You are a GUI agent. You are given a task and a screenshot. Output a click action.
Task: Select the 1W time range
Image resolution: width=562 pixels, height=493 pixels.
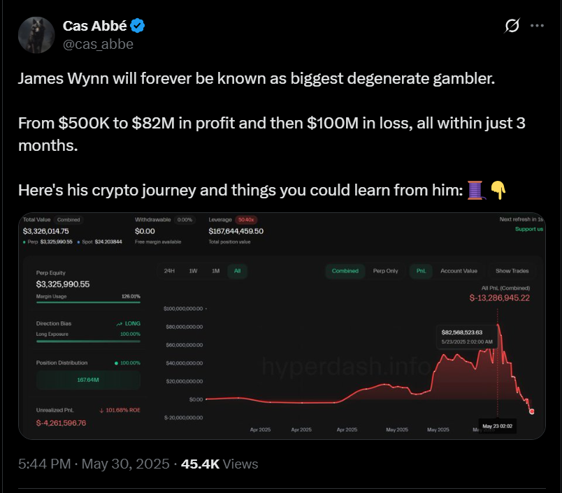pos(193,271)
